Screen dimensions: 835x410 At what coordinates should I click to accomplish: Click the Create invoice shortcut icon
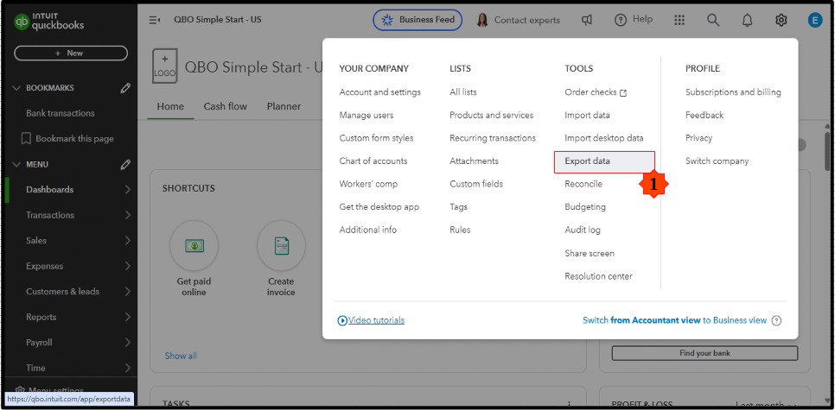click(x=281, y=246)
